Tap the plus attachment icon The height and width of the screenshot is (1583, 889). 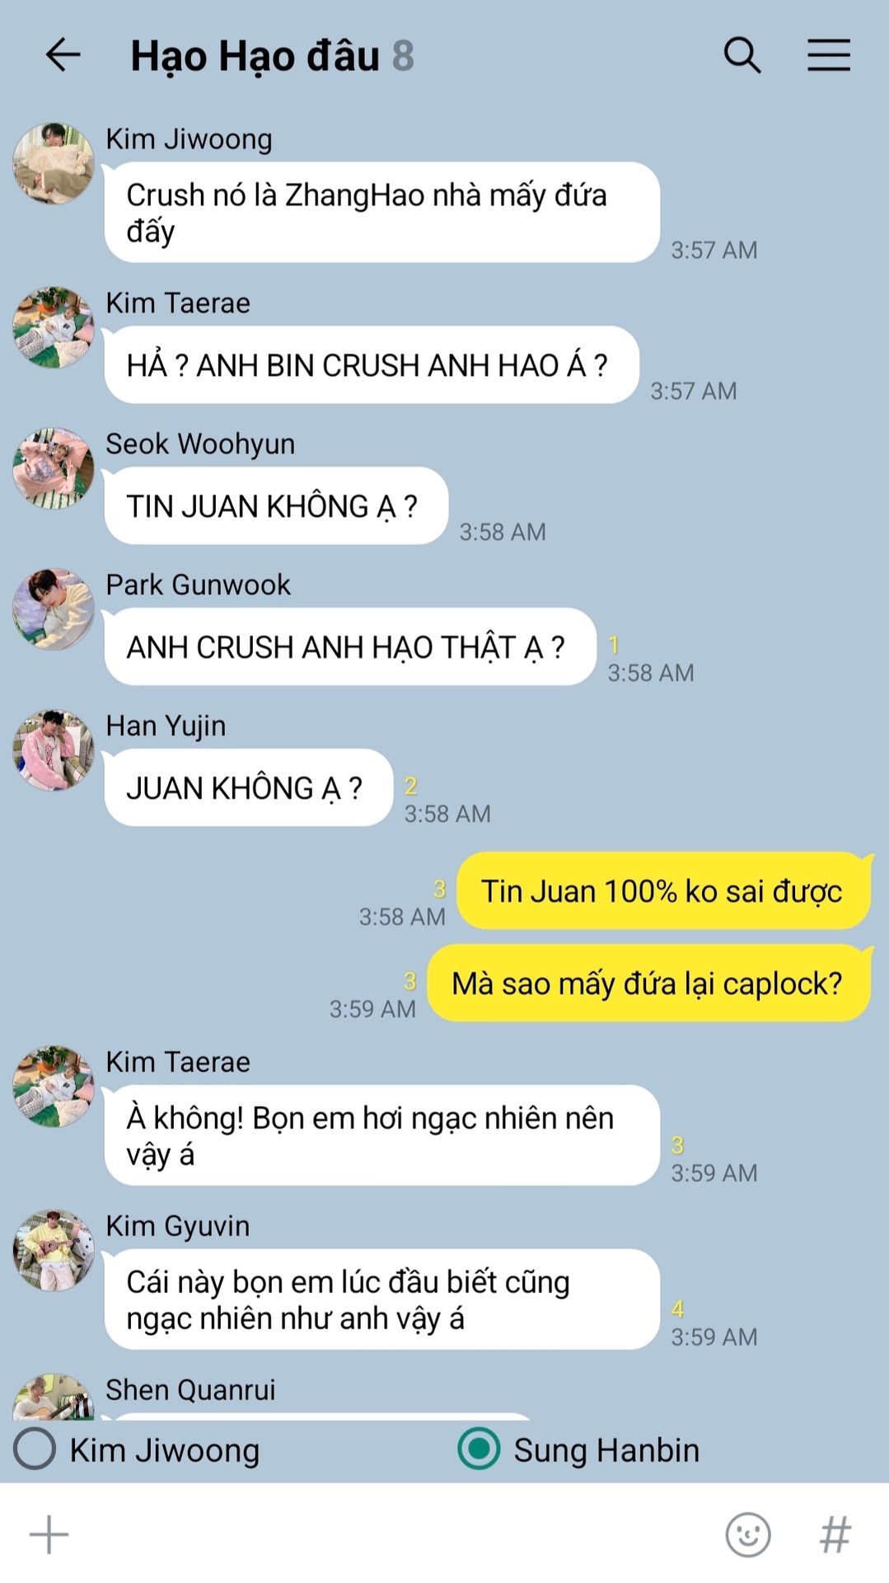(x=49, y=1534)
